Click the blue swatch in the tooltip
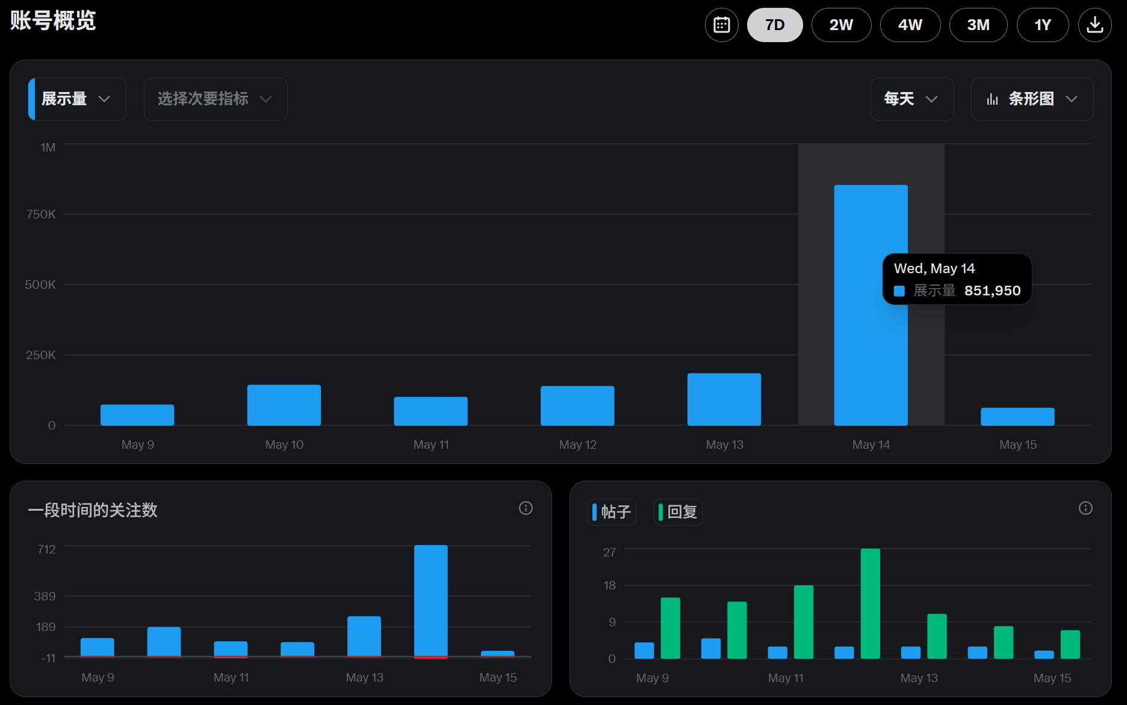This screenshot has height=705, width=1127. point(899,291)
